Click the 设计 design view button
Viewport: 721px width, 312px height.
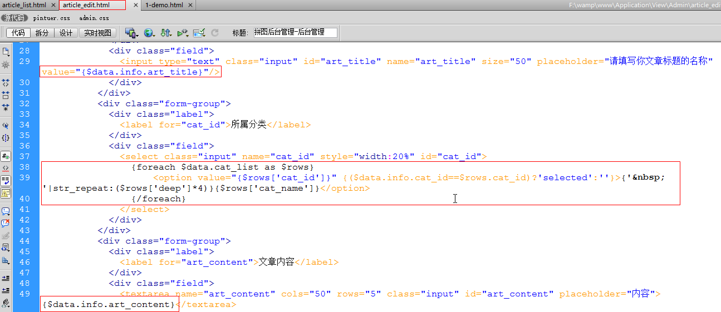(66, 33)
